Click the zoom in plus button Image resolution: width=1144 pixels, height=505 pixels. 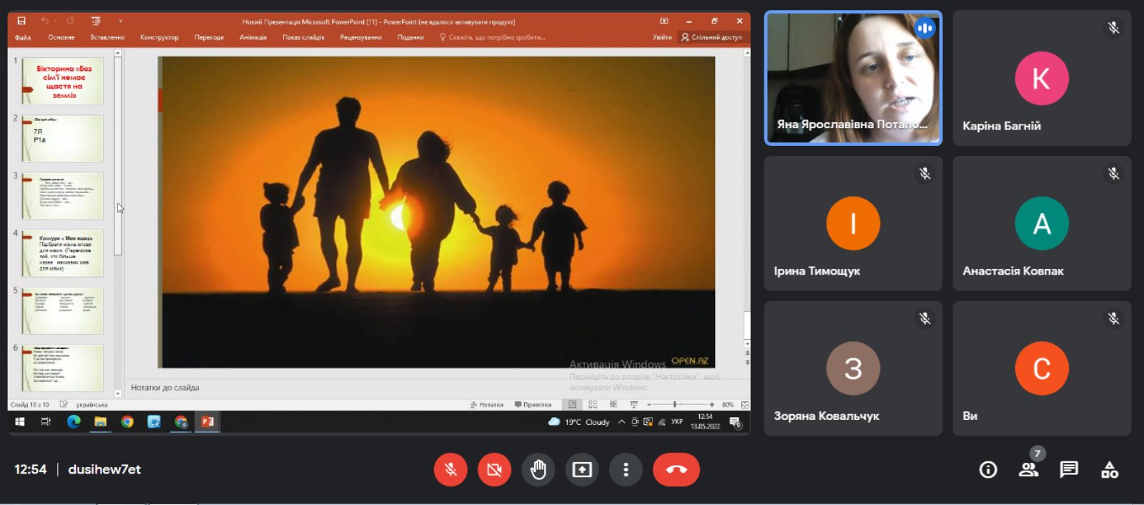(711, 405)
